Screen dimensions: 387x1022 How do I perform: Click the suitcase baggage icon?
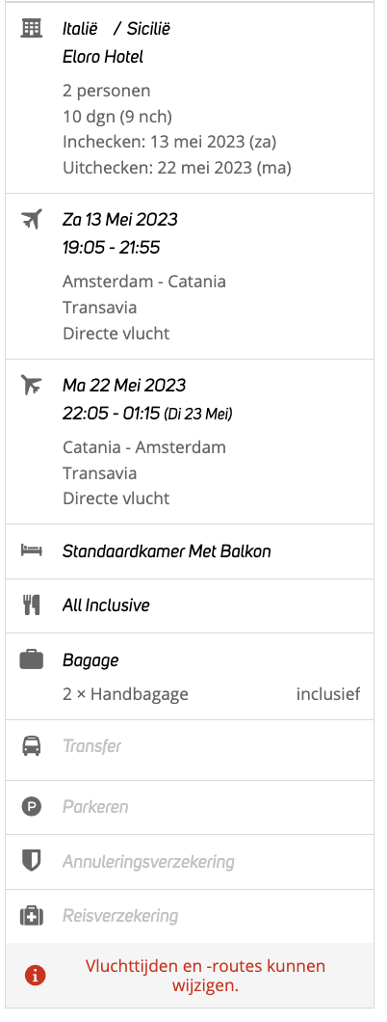[31, 659]
